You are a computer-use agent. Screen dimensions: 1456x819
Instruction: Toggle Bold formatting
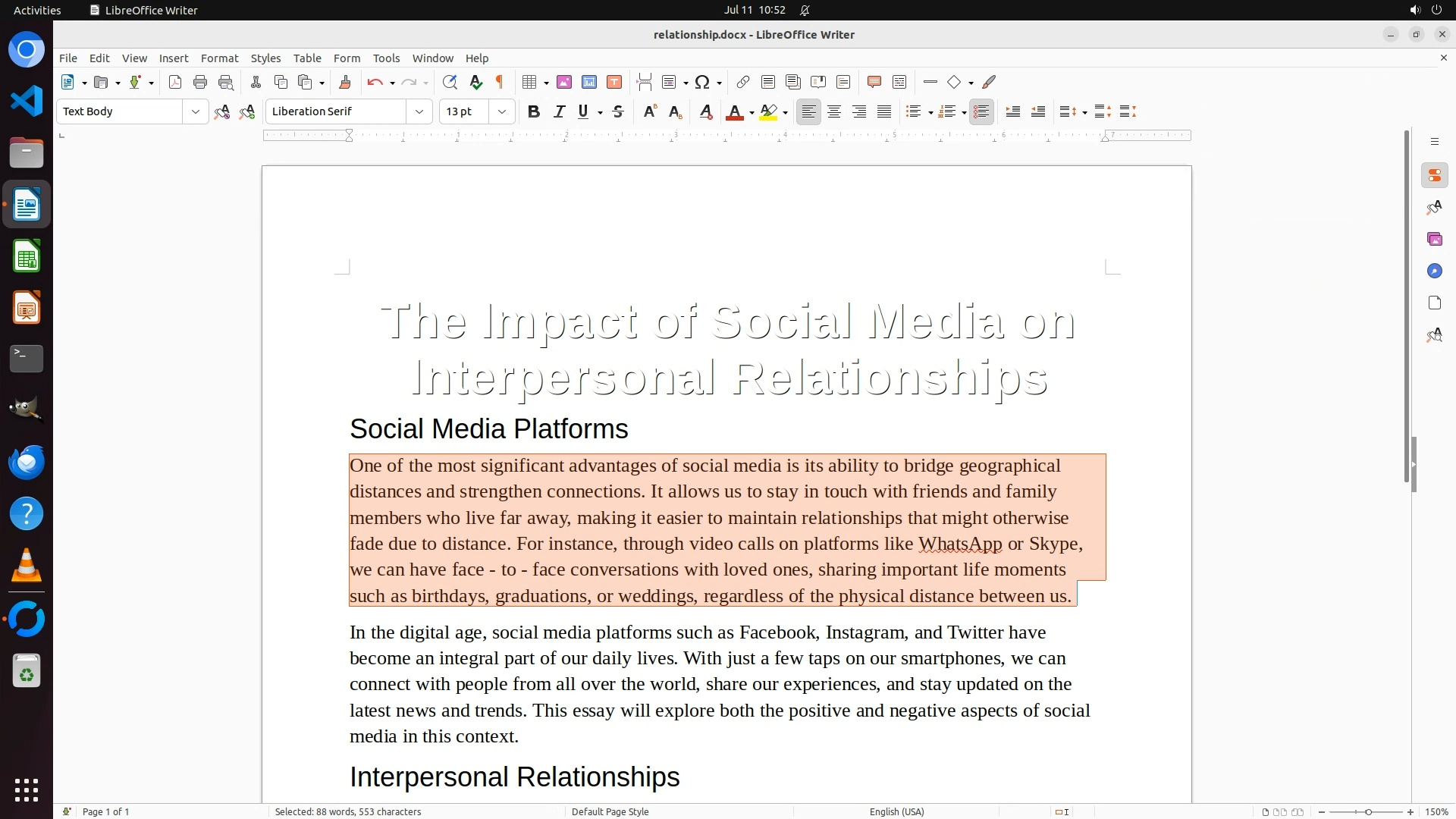coord(534,111)
